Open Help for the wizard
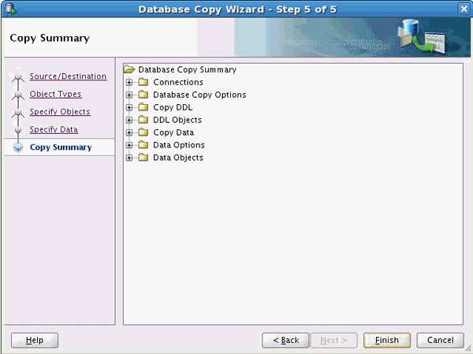This screenshot has height=354, width=473. pyautogui.click(x=35, y=341)
